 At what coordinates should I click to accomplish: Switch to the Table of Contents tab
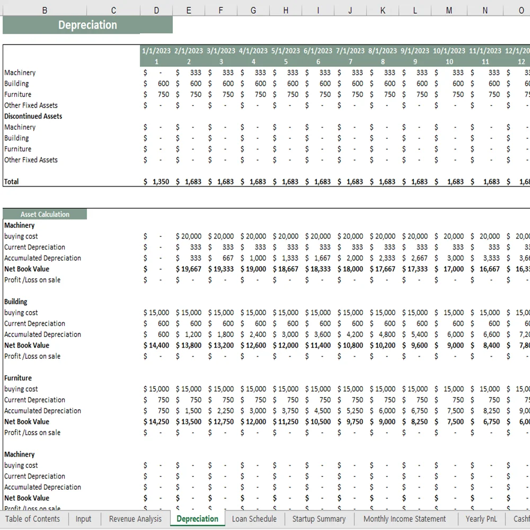tap(33, 519)
